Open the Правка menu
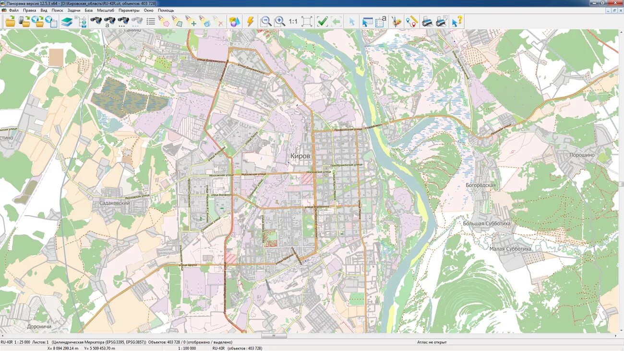 point(29,10)
